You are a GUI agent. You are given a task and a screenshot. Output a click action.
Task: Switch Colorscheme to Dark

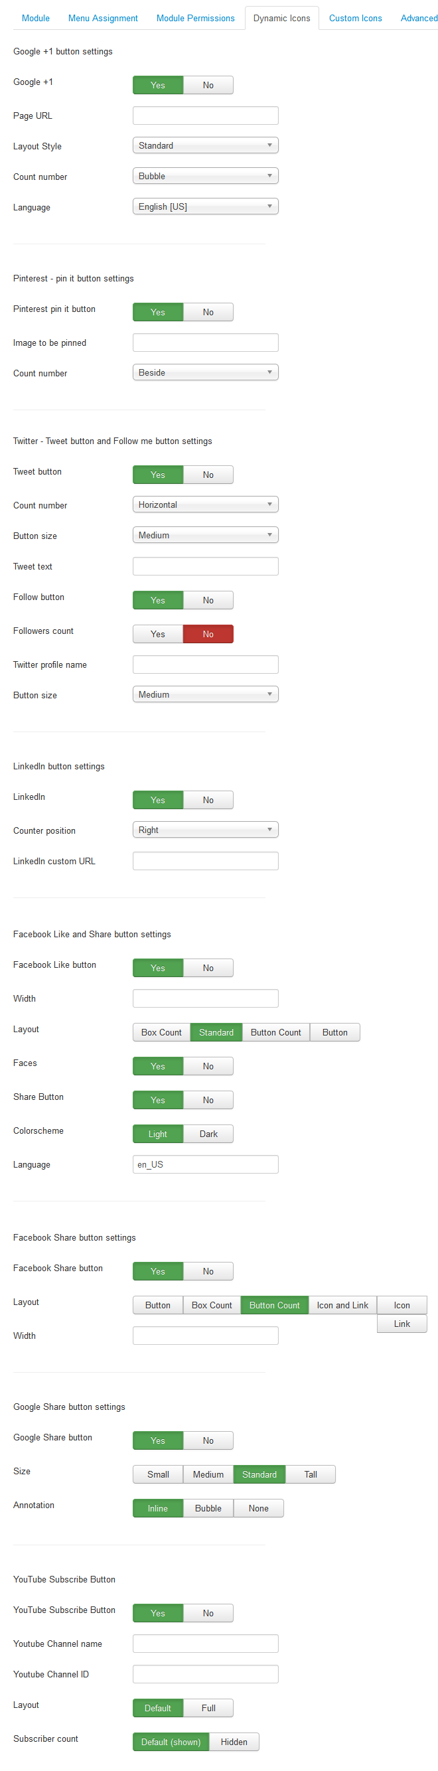tap(208, 1134)
